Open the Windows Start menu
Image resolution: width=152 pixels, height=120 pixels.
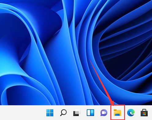(50, 113)
